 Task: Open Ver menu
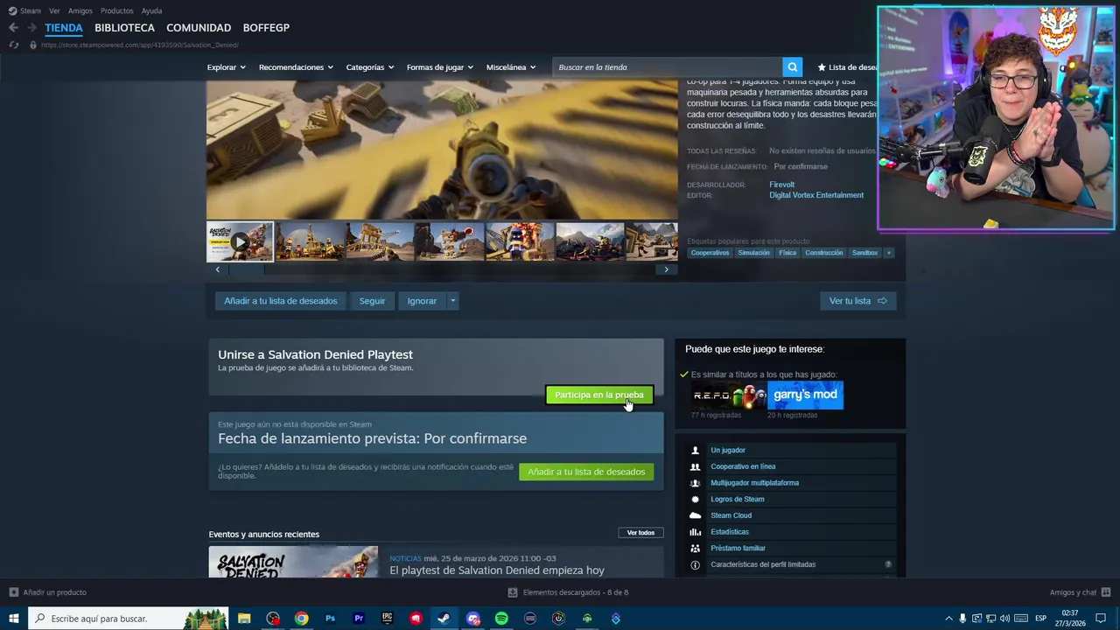pyautogui.click(x=54, y=11)
